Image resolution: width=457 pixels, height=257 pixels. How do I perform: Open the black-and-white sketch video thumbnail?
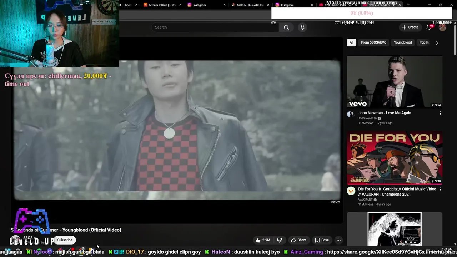pos(395,229)
